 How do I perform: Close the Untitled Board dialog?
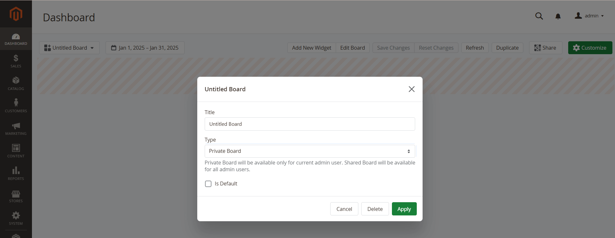412,89
